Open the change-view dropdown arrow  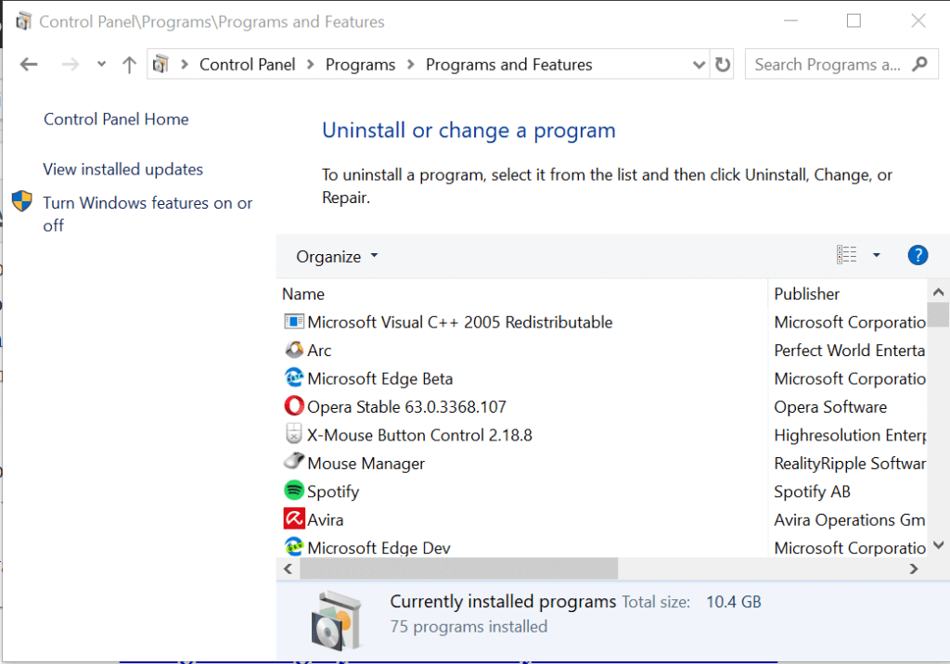pos(876,254)
